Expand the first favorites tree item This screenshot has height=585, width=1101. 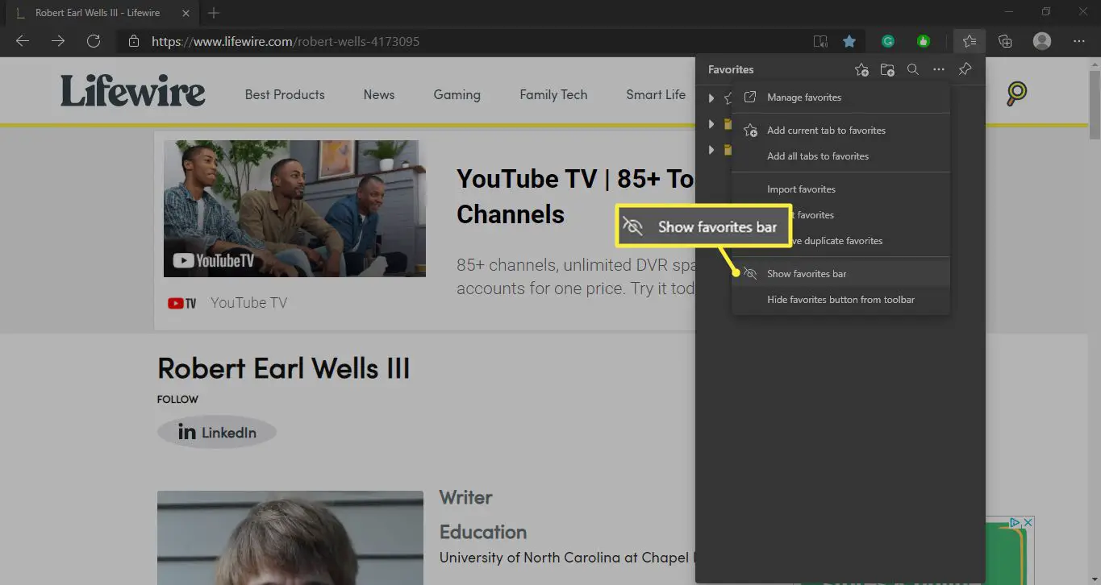coord(711,98)
